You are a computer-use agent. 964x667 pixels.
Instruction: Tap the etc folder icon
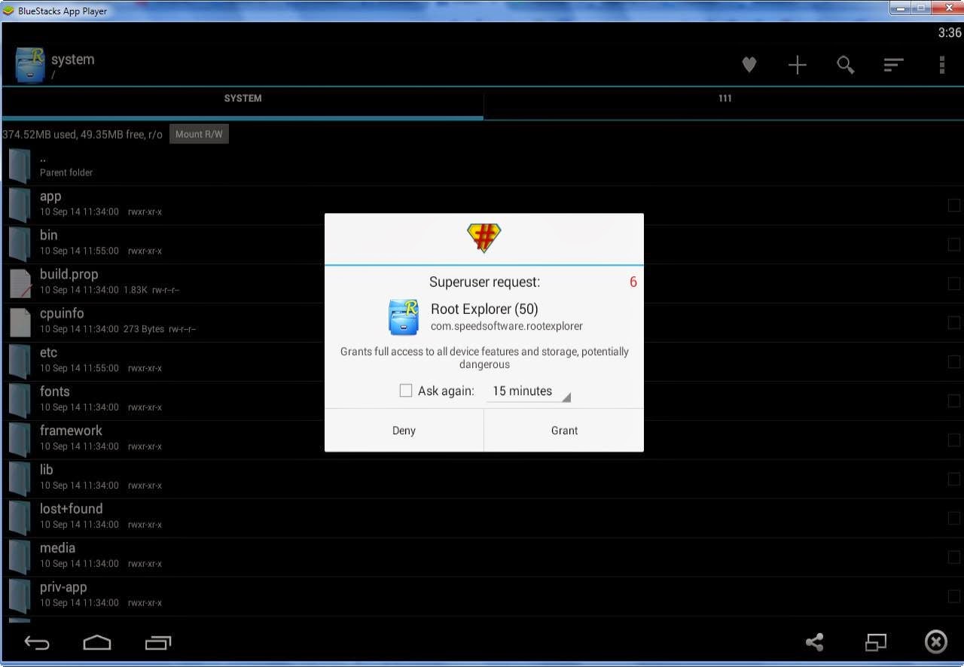coord(20,361)
